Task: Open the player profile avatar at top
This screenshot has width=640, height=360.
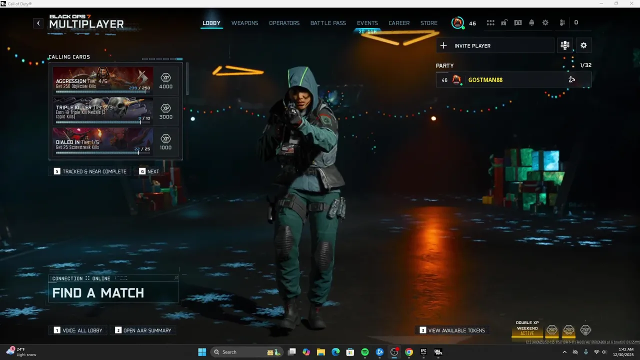Action: 457,22
